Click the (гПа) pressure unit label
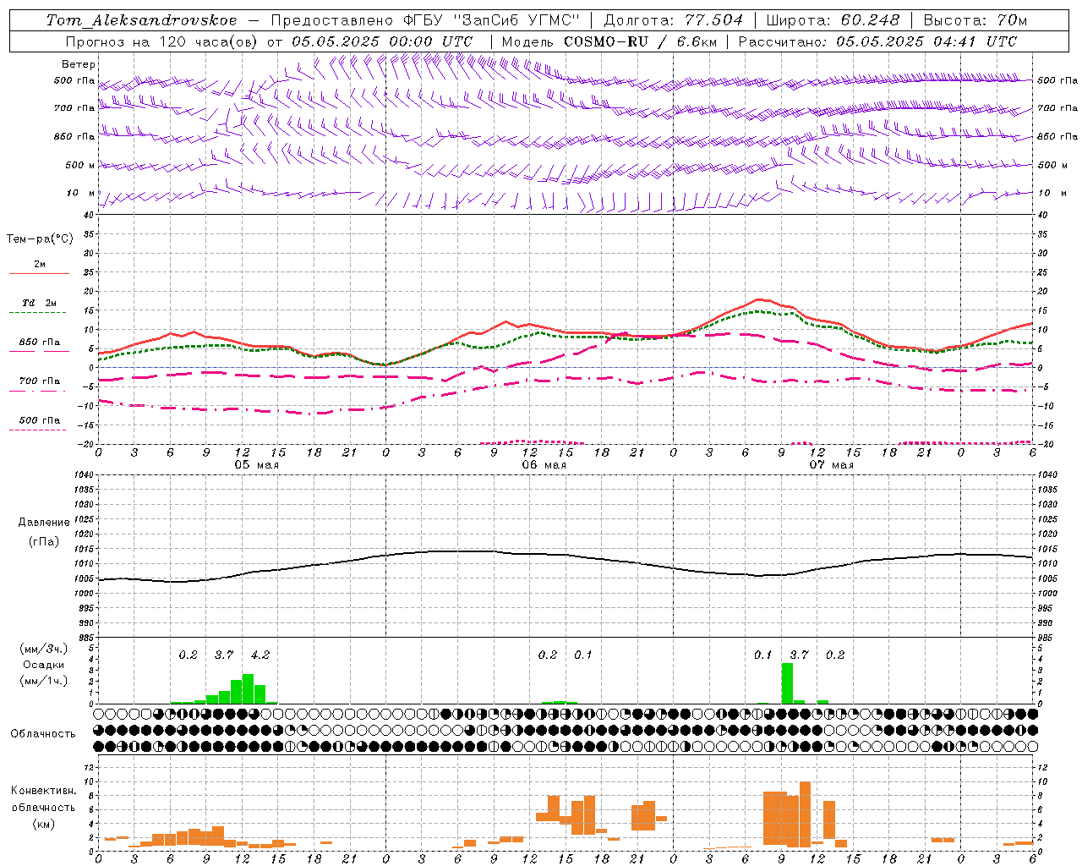Image resolution: width=1082 pixels, height=866 pixels. [x=44, y=542]
